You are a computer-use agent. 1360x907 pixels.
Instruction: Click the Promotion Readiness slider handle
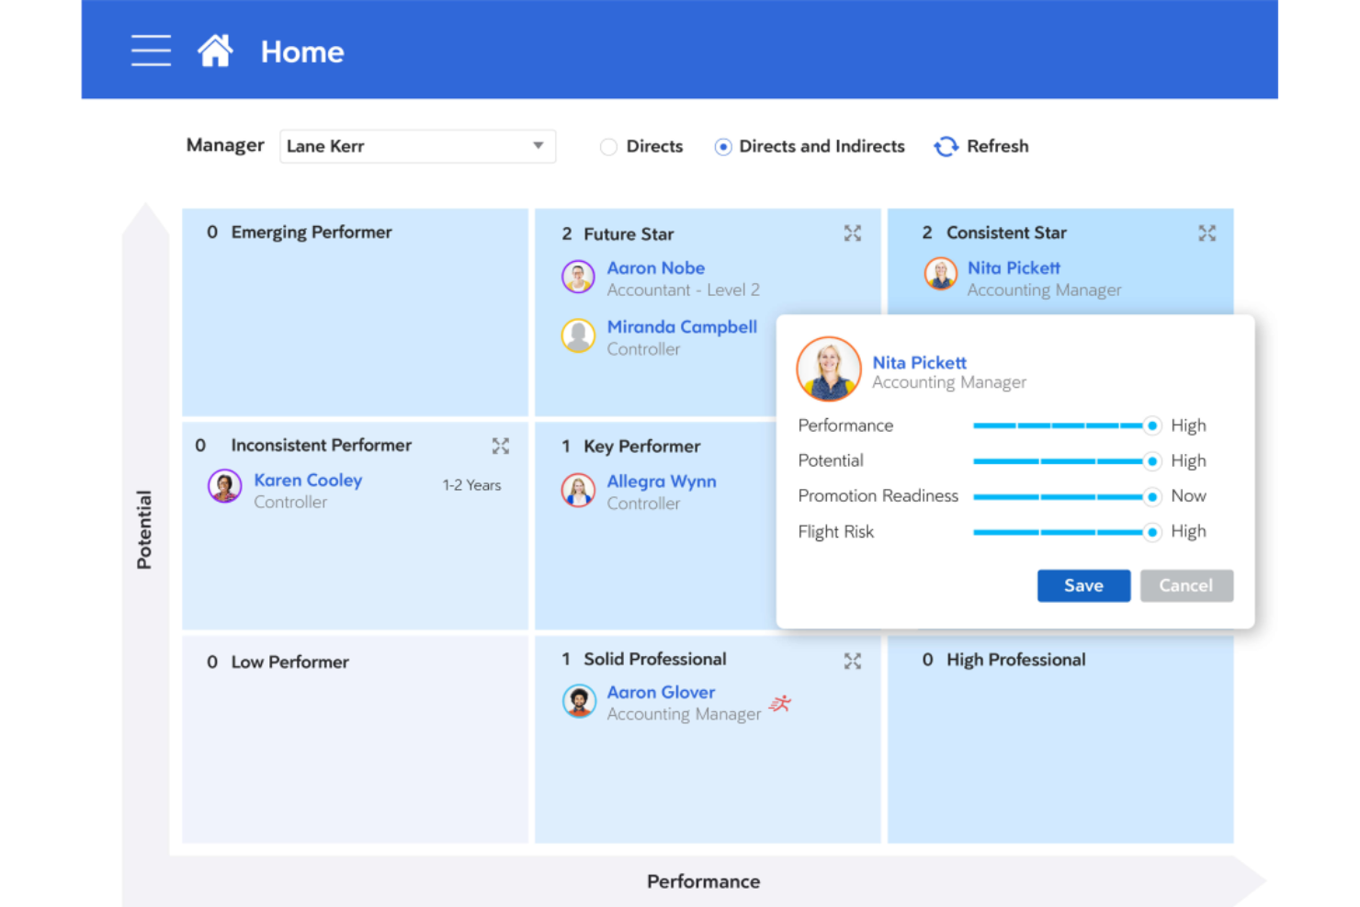coord(1152,497)
